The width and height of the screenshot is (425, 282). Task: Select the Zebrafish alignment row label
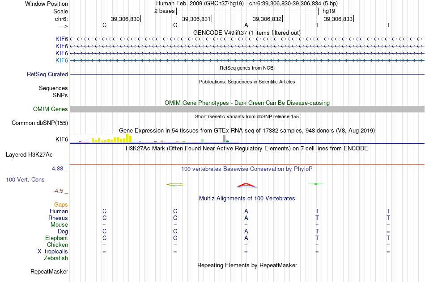coord(56,258)
